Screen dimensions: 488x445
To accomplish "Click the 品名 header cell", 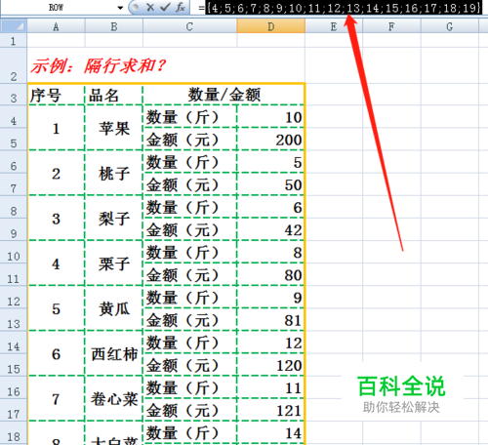I will (114, 95).
